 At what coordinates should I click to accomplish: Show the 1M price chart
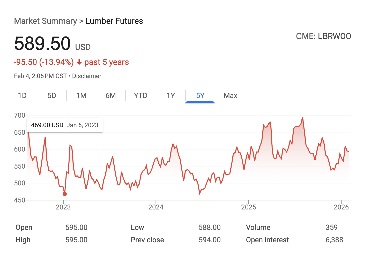click(x=81, y=96)
